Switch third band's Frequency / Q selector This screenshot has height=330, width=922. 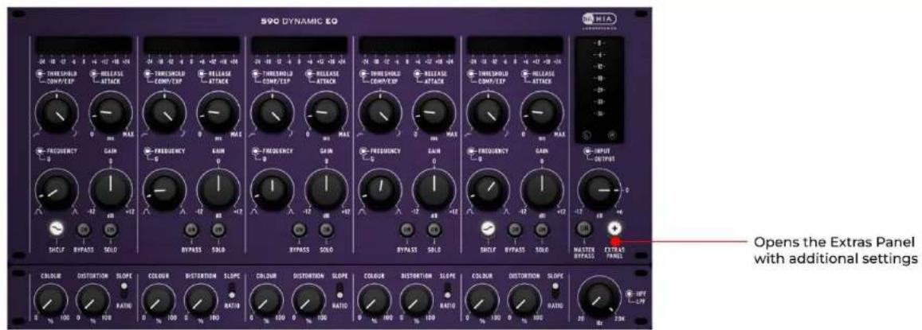coord(256,152)
